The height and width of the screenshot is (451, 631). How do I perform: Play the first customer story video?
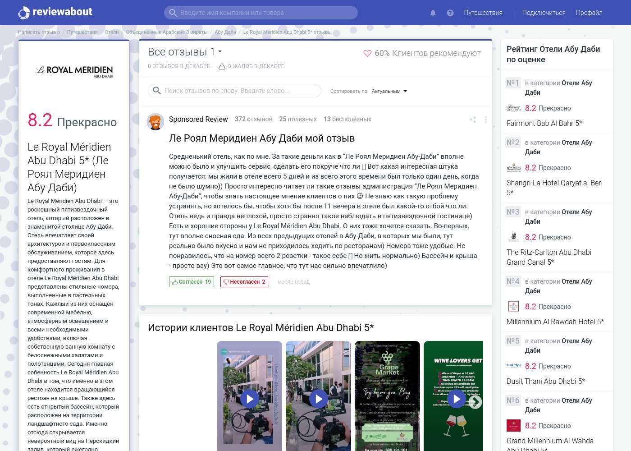249,399
